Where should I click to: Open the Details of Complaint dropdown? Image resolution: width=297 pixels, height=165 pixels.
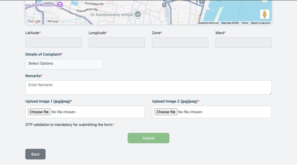(64, 64)
